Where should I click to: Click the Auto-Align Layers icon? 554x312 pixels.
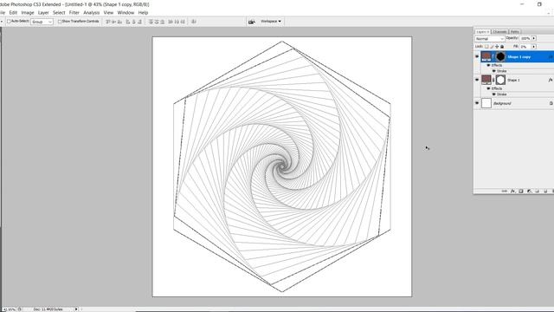(194, 22)
